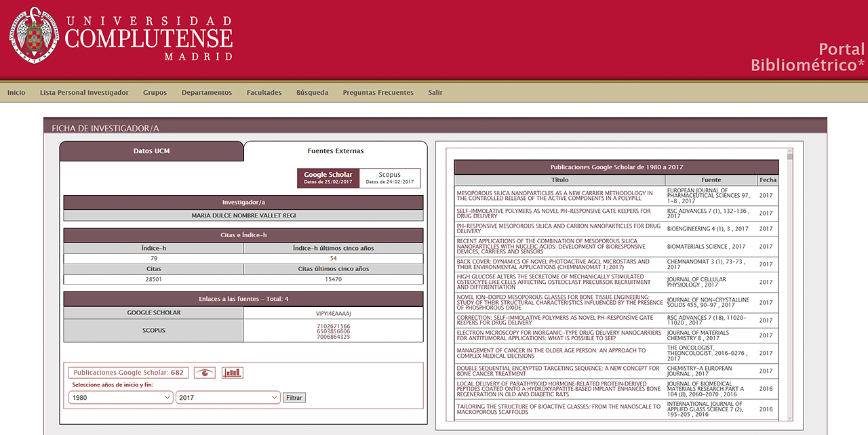Screen dimensions: 868x435
Task: Open Scopus ID 7102671566 link
Action: [x=334, y=326]
